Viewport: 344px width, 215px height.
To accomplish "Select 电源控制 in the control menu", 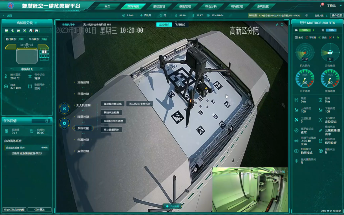I will (83, 140).
